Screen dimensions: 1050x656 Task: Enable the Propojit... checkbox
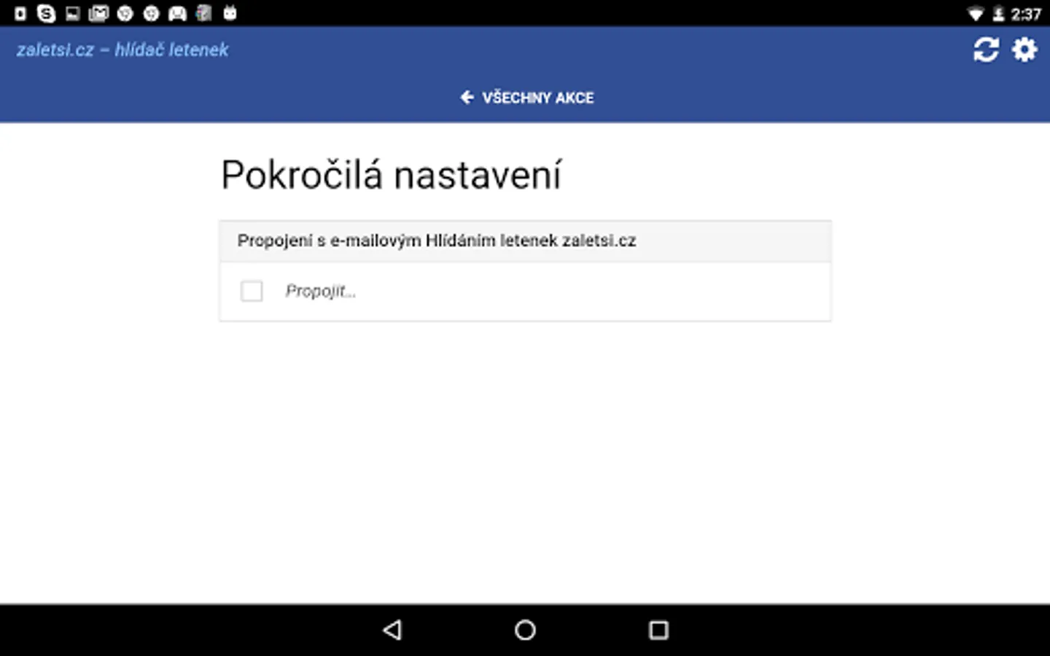(252, 291)
